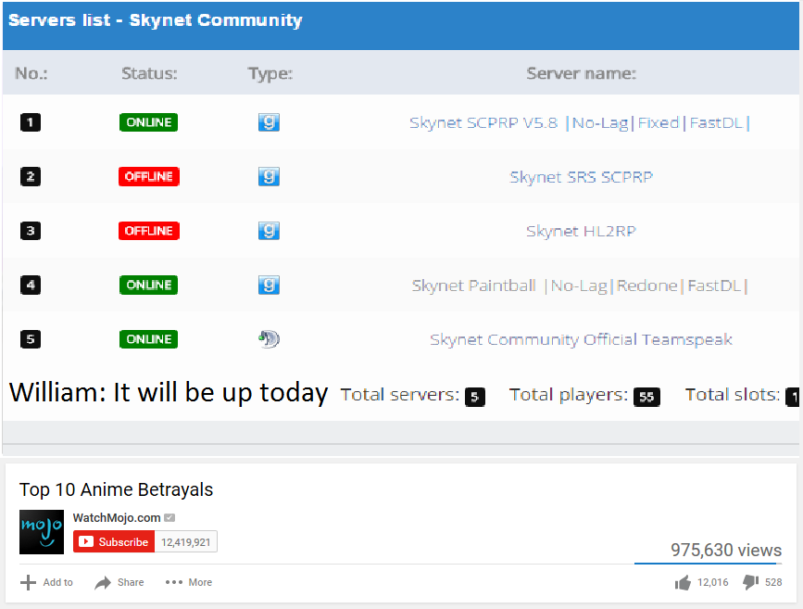The width and height of the screenshot is (803, 609).
Task: Subscribe to the WatchMojo channel
Action: click(x=114, y=542)
